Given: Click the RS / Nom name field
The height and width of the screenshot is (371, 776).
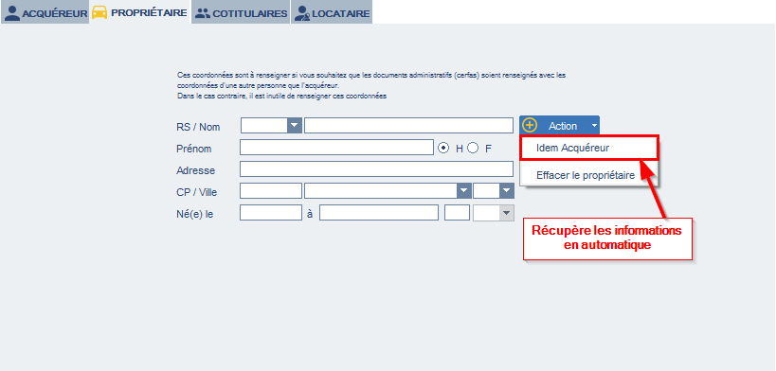Looking at the screenshot, I should (x=408, y=126).
